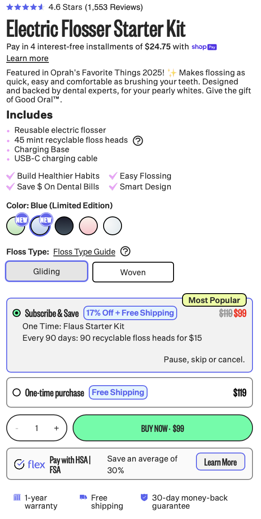Click the free shipping truck icon
The width and height of the screenshot is (261, 519).
click(x=83, y=497)
